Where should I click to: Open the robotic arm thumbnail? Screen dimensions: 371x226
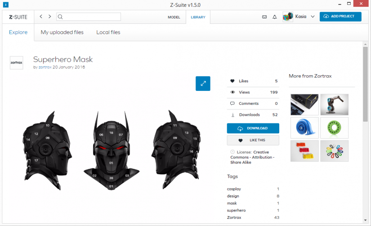334,104
